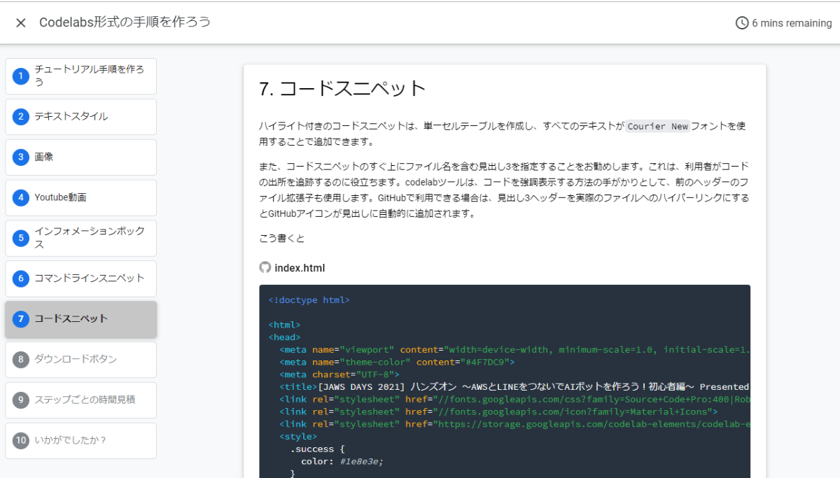Click the paragraph beginning ハイライト付きのコードスニペット
The width and height of the screenshot is (840, 478).
click(503, 134)
